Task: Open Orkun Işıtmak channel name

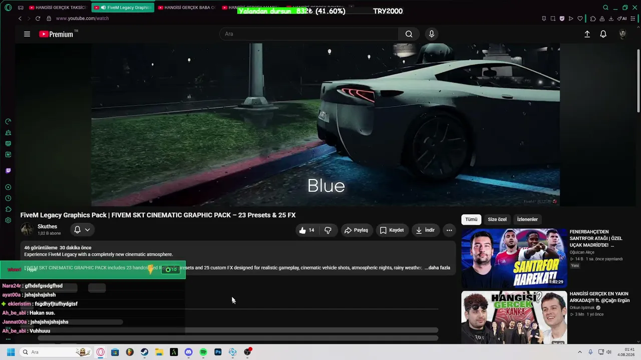Action: 583,308
